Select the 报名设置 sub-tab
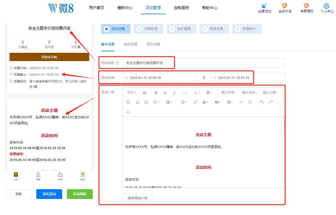 [130, 44]
